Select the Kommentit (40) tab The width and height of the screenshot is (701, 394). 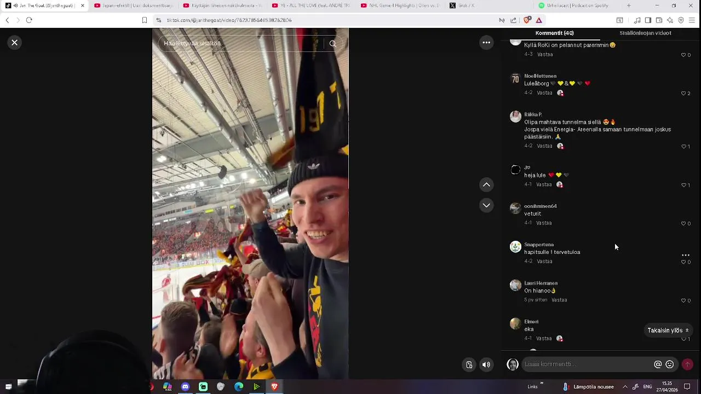[554, 33]
